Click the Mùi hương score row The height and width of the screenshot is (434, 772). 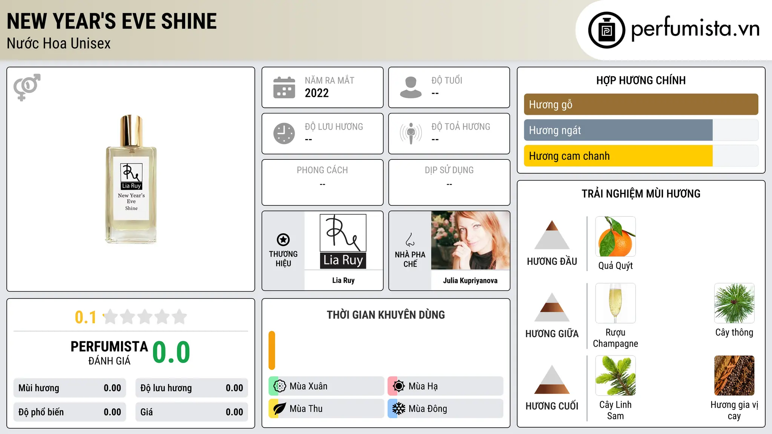click(70, 388)
